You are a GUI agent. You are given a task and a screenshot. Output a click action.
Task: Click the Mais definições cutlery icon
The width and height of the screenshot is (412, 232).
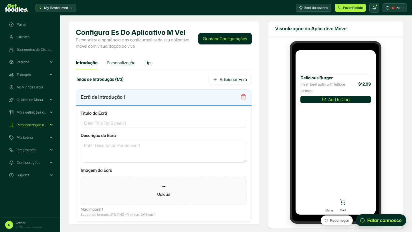[11, 112]
